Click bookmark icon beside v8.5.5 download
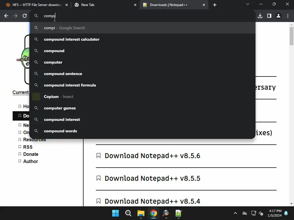 pos(98,178)
